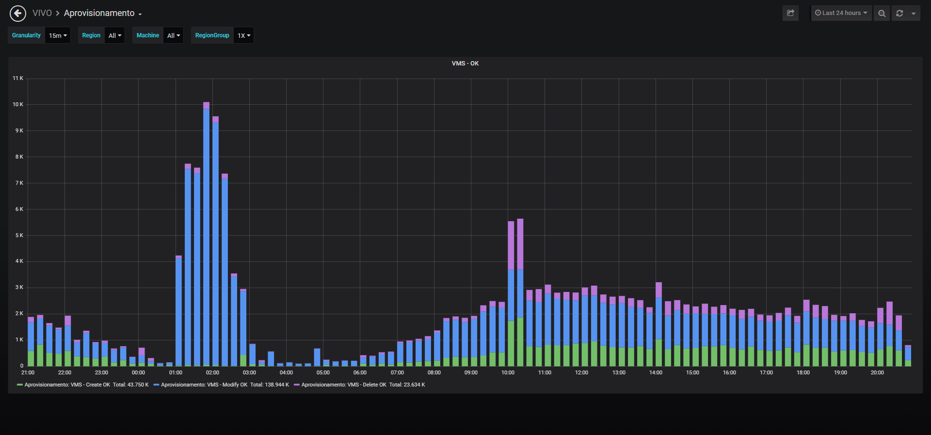This screenshot has height=435, width=931.
Task: Click the 5 K y-axis label
Action: [x=19, y=235]
